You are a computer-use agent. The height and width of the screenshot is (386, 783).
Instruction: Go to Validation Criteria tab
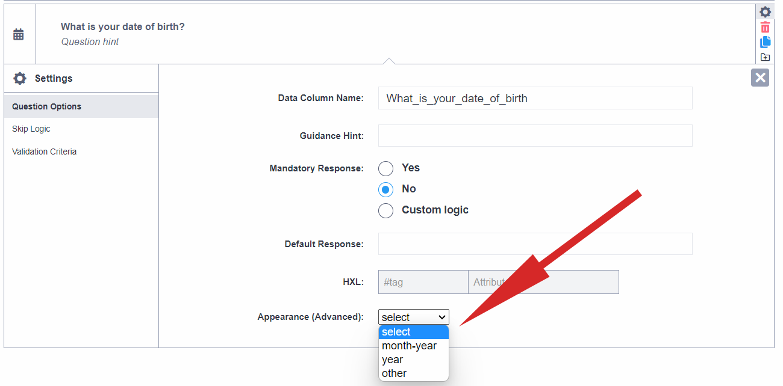click(x=45, y=152)
